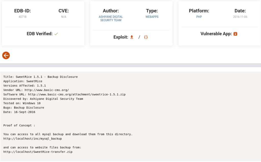Click the 'Proof of Concept :' line
261x162 pixels.
(x=19, y=125)
